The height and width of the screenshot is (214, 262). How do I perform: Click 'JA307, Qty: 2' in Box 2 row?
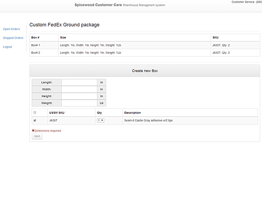(x=221, y=53)
